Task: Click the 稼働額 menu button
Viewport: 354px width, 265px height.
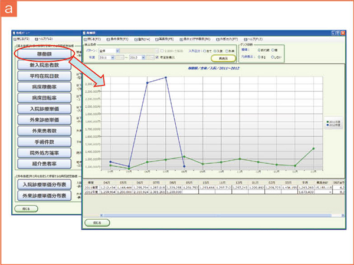Action: pos(45,54)
